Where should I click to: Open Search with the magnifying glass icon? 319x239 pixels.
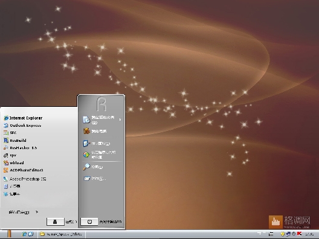(93, 167)
